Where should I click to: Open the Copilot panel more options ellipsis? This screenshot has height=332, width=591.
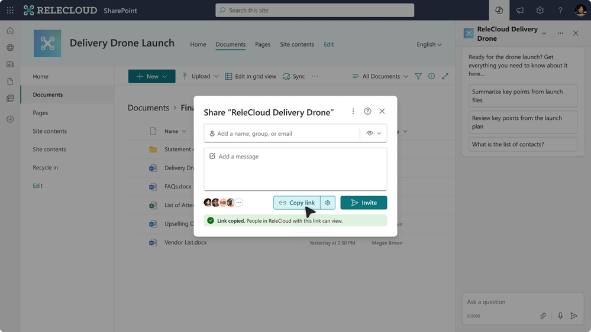tap(560, 33)
